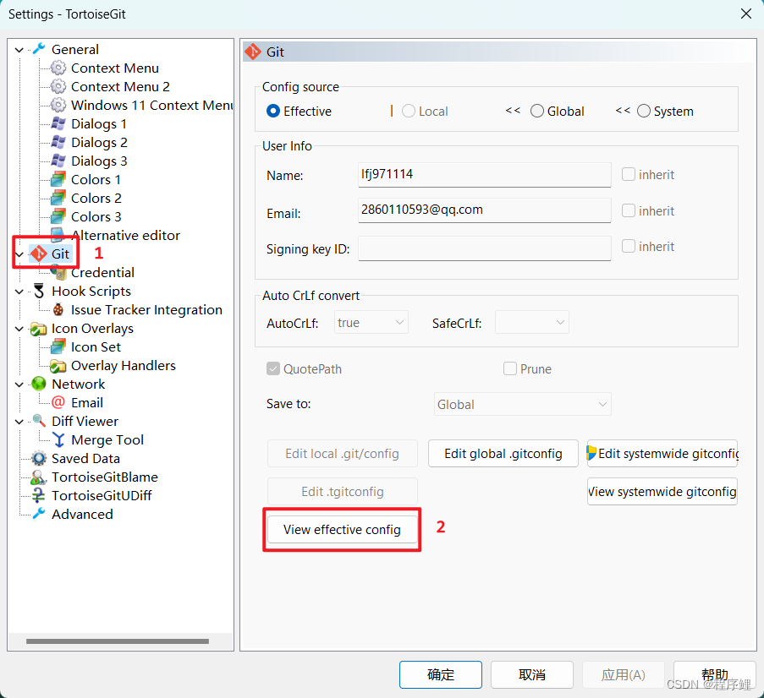Click into the Signing key ID field

484,248
